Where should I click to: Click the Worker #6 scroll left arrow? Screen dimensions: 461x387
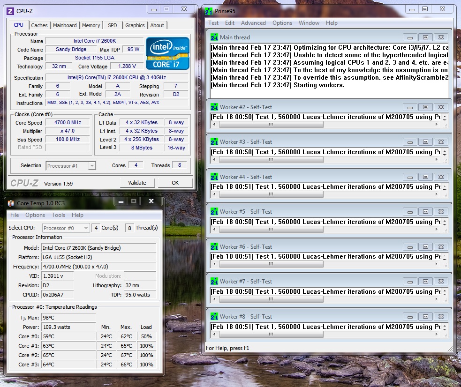click(x=214, y=264)
